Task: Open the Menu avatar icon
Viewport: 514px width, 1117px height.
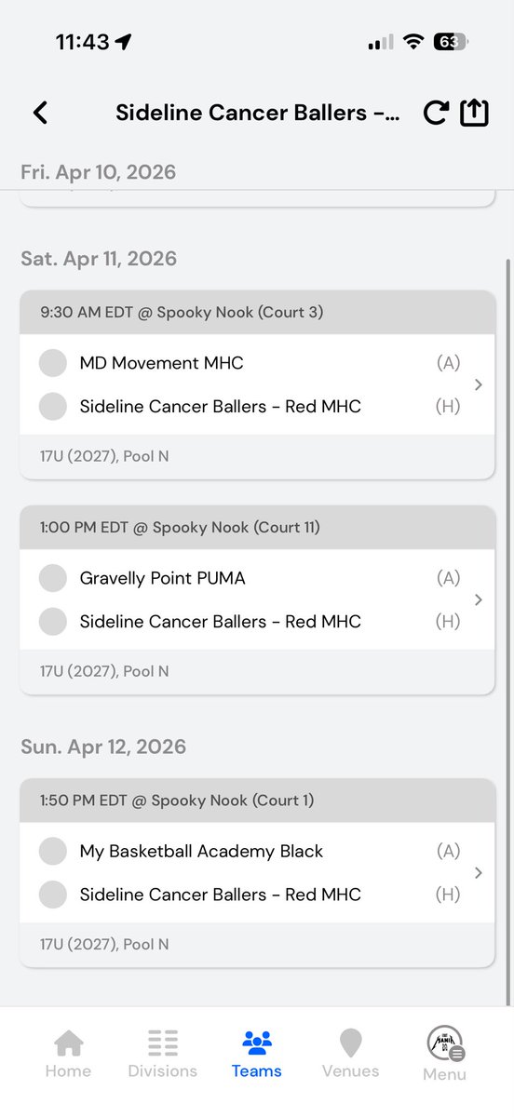Action: point(444,1043)
